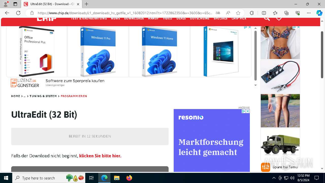Viewport: 325px width, 183px height.
Task: Go to Tuning & System breadcrumb
Action: pos(43,96)
